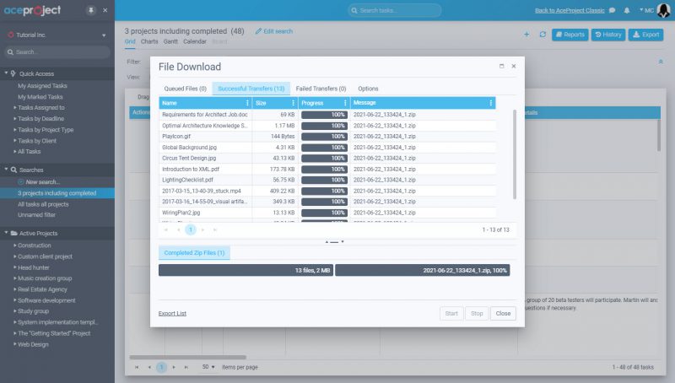Go to next page of the tasks grid
This screenshot has width=675, height=383.
[x=174, y=367]
